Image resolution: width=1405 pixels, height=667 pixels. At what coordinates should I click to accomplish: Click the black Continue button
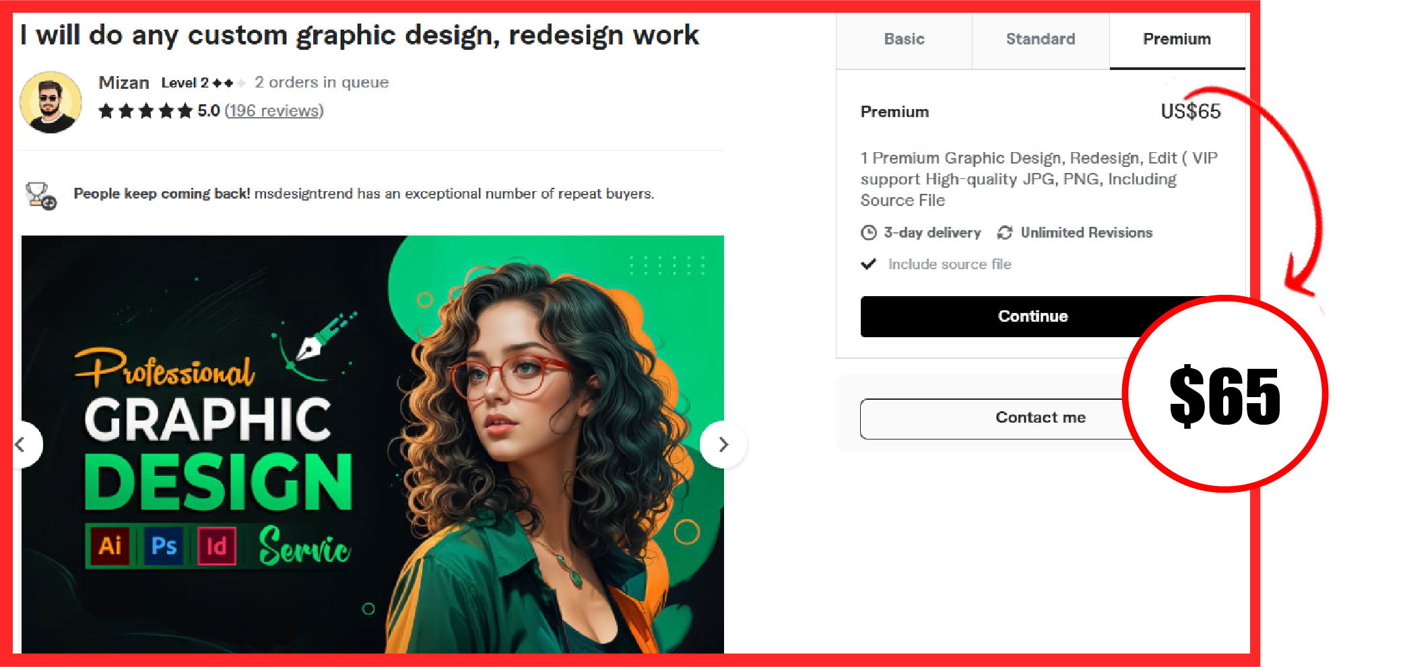1033,316
